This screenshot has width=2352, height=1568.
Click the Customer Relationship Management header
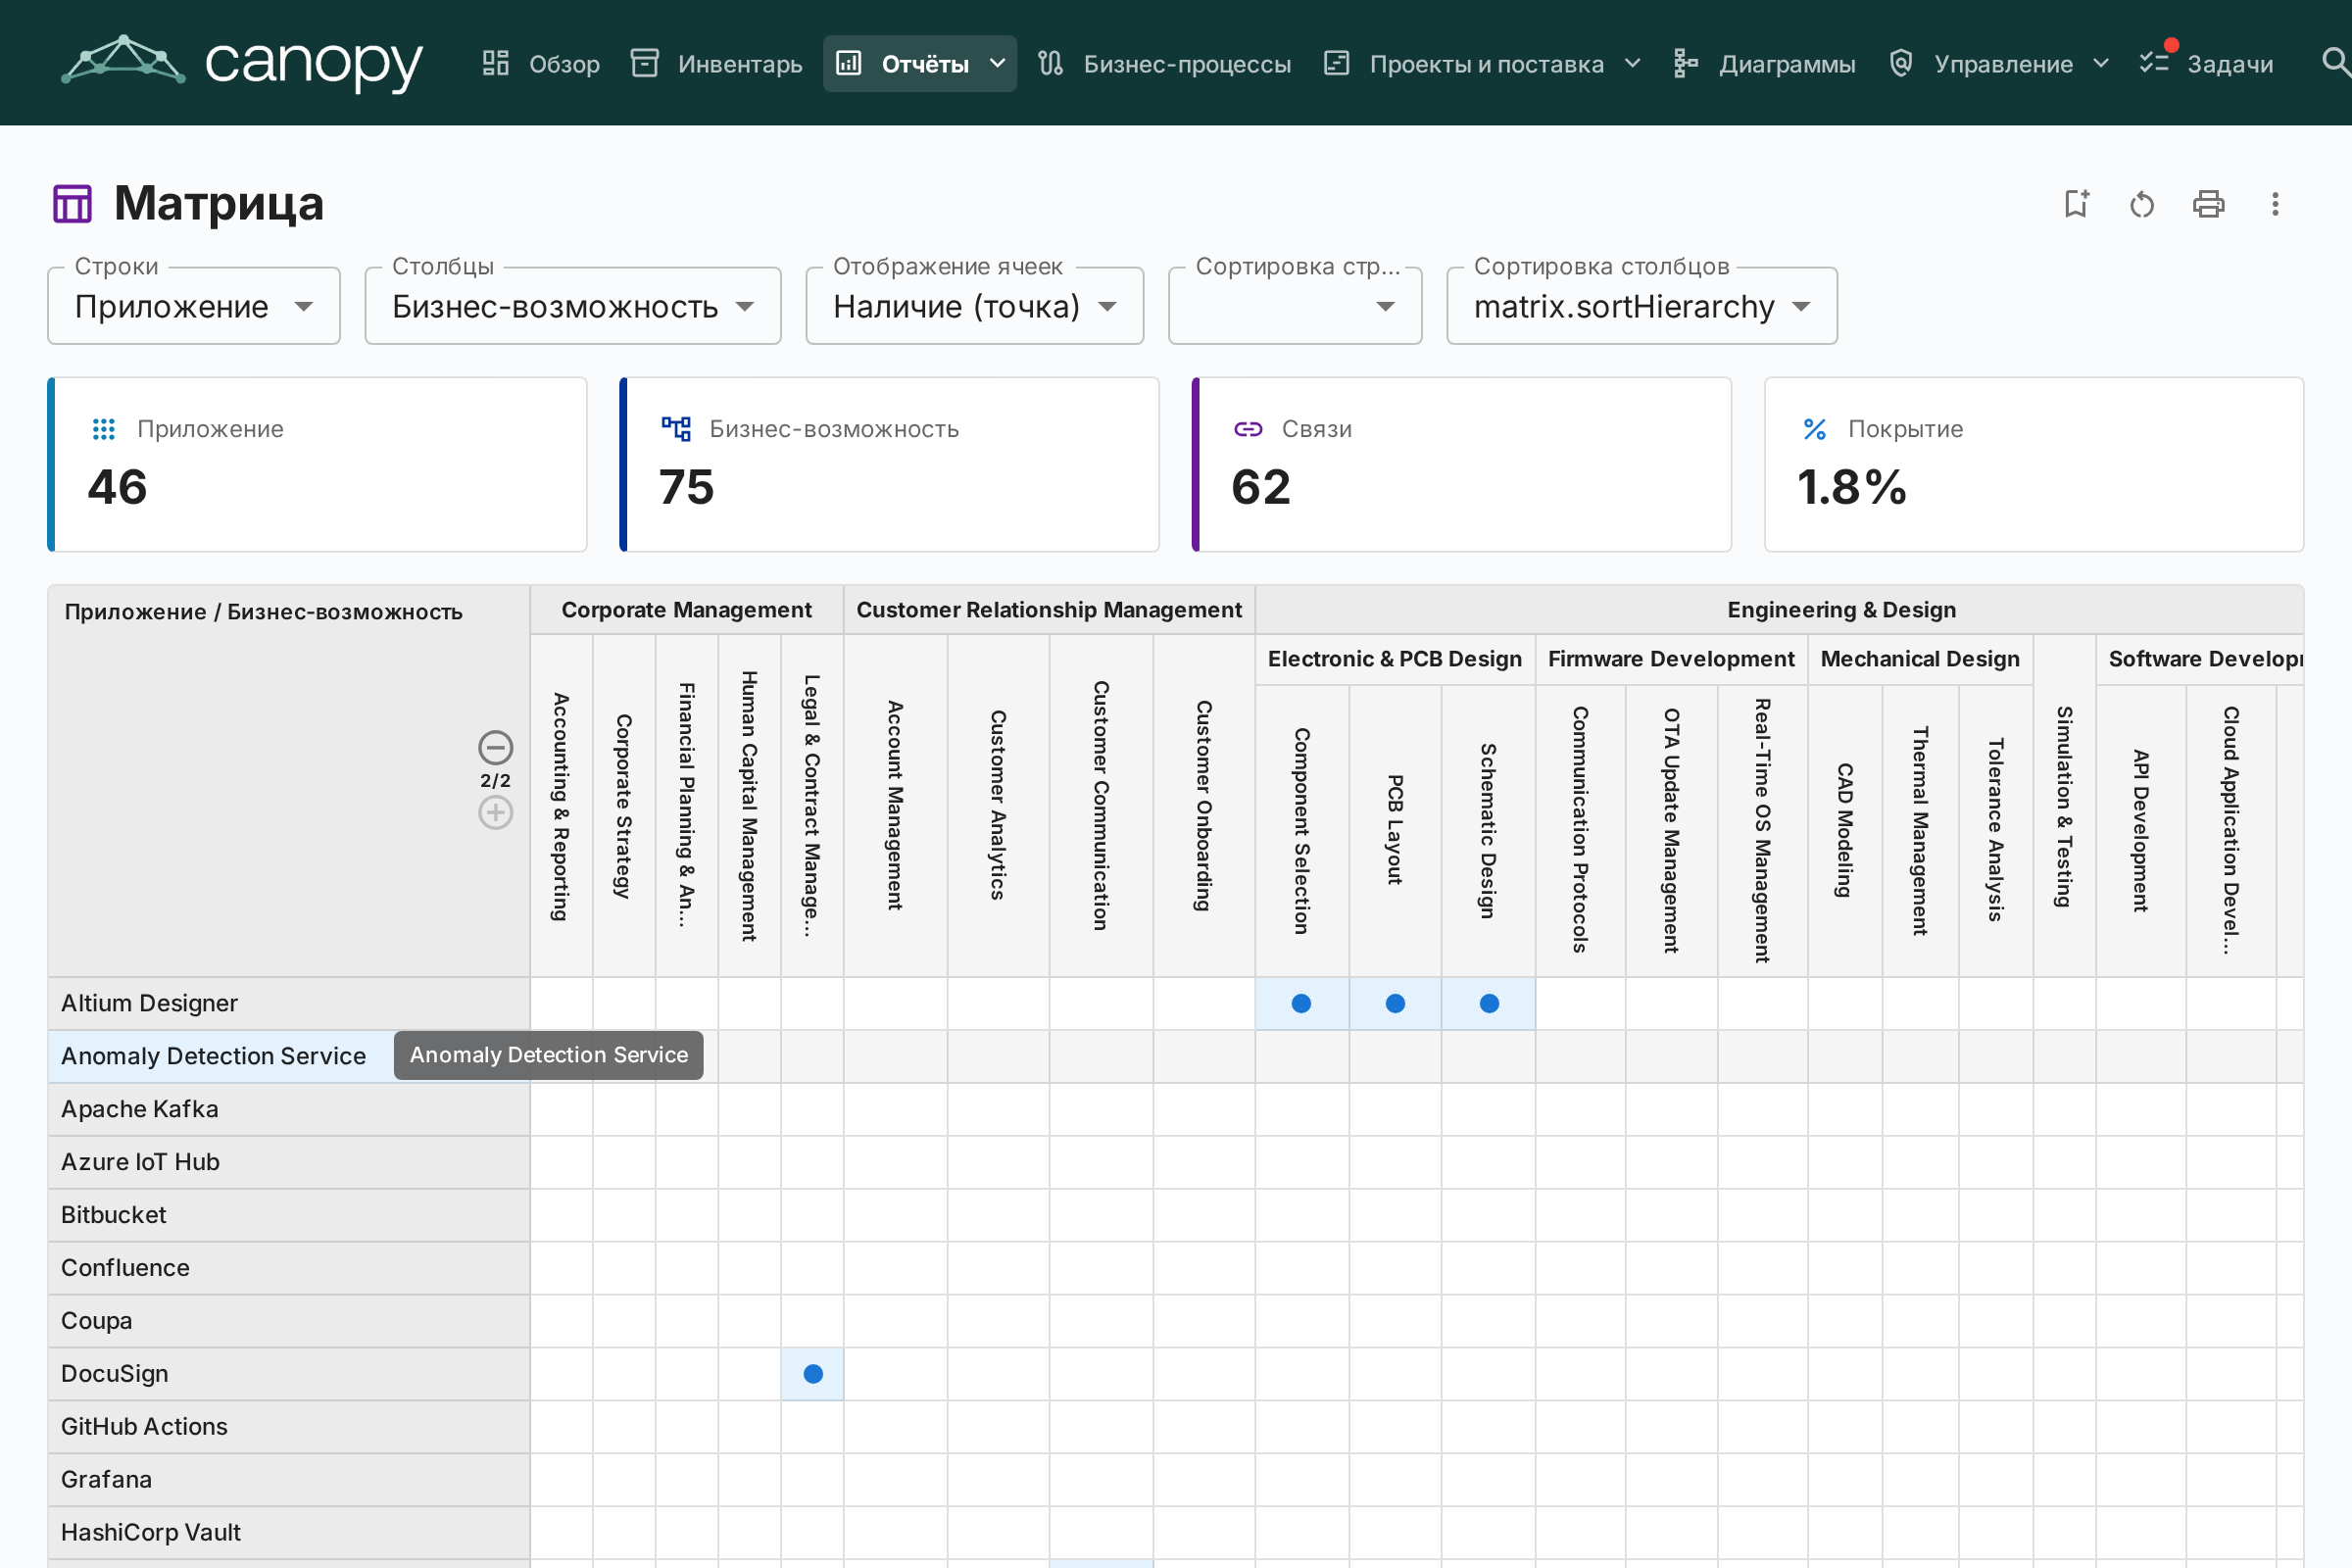point(1049,610)
